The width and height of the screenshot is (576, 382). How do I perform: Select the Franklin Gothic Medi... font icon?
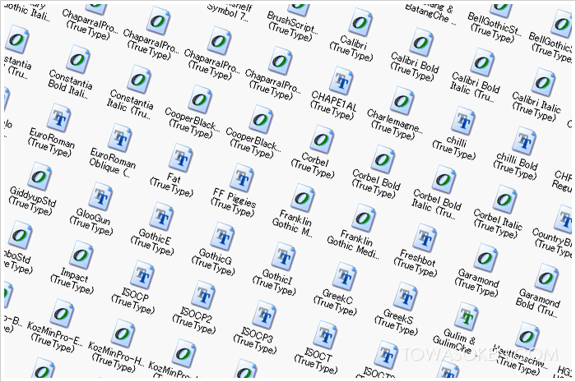click(x=364, y=218)
